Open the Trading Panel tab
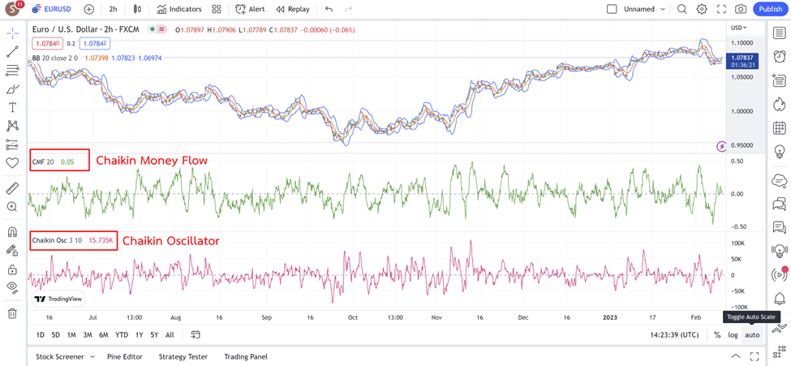Screen dimensions: 791x366 (x=246, y=356)
